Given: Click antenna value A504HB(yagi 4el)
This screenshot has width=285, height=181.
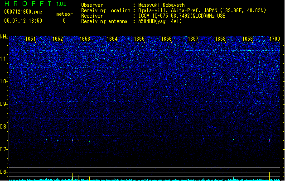Looking at the screenshot, I should coord(160,21).
